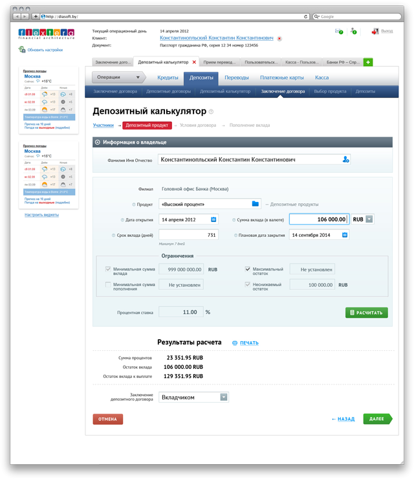Viewport: 414px width, 479px height.
Task: Open the RUB currency dropdown
Action: pos(369,219)
